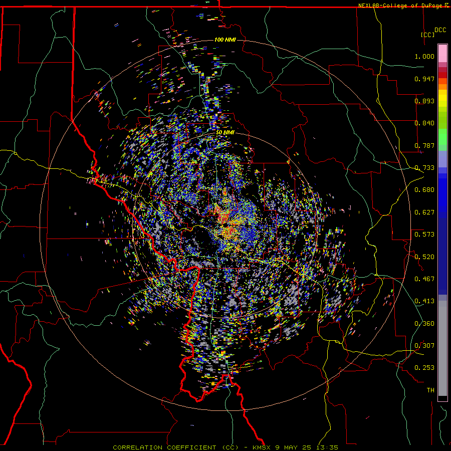
Task: Pick the pink segment of the color bar
Action: 442,53
